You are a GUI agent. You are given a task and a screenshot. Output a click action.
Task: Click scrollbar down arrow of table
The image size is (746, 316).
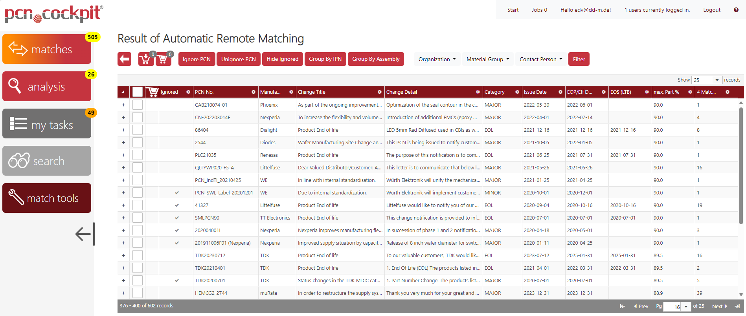coord(741,295)
